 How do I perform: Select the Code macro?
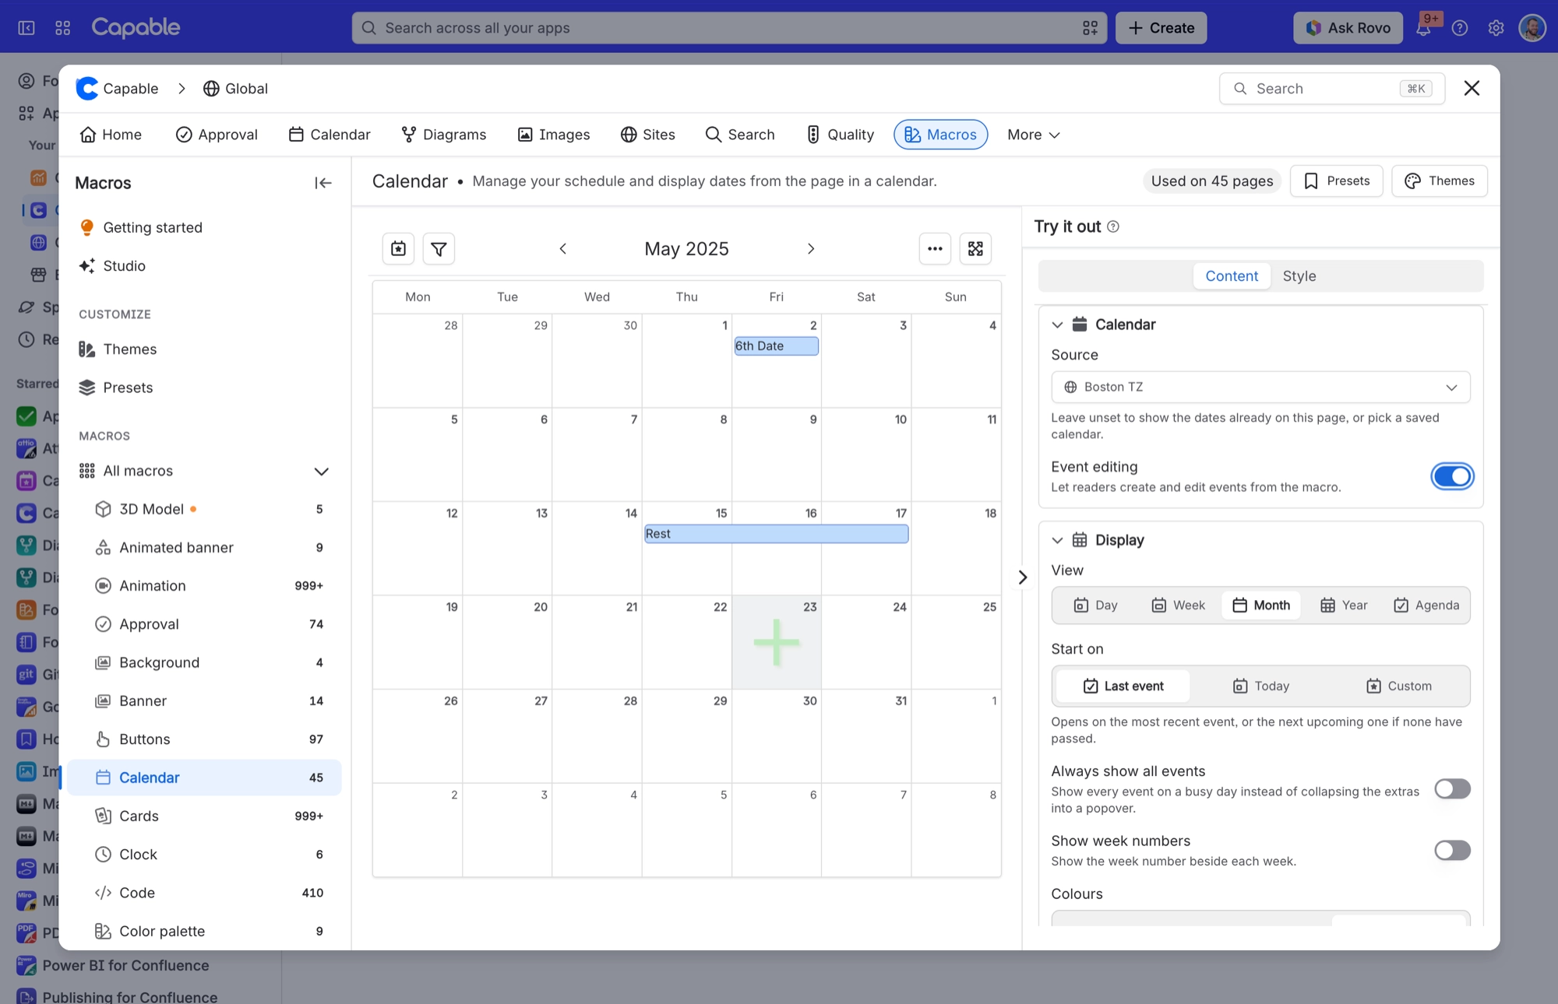click(204, 893)
